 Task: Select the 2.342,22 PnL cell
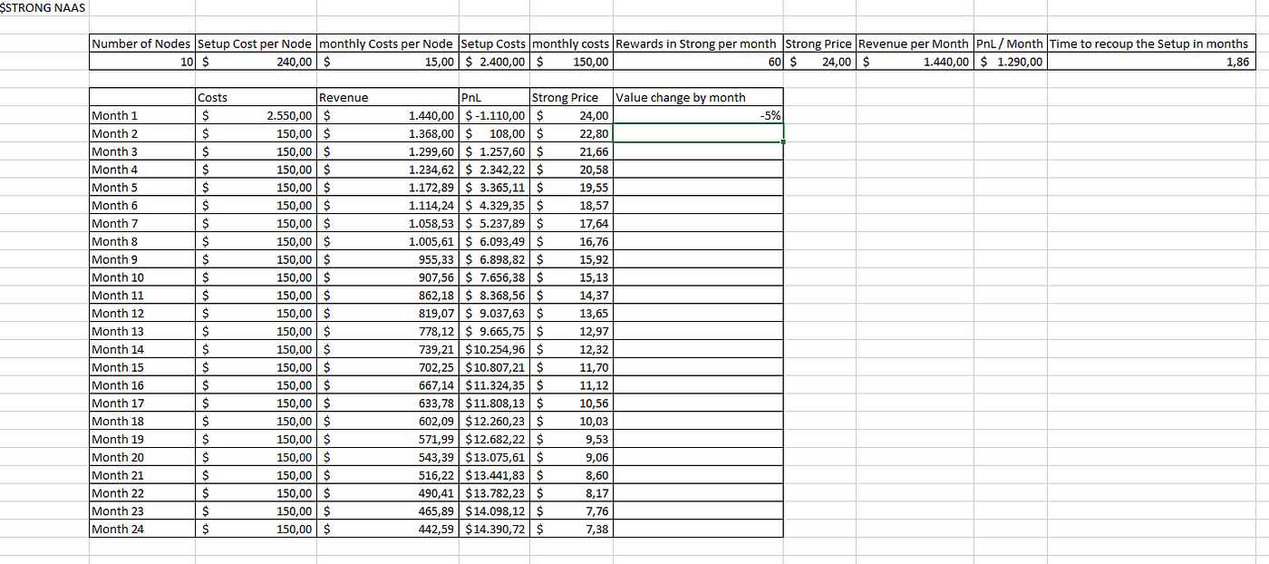494,170
